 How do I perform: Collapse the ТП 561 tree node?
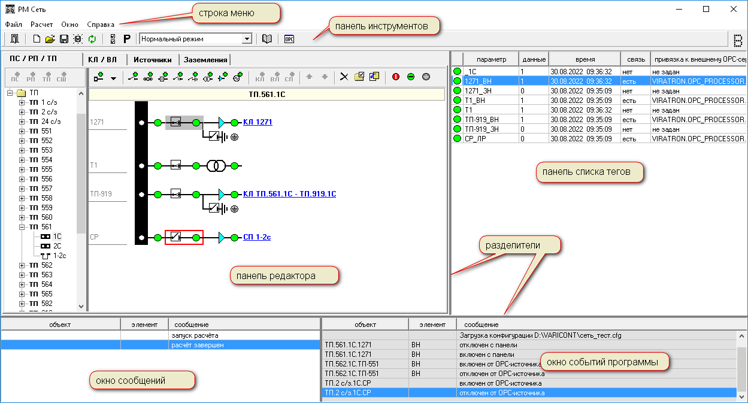[x=22, y=227]
